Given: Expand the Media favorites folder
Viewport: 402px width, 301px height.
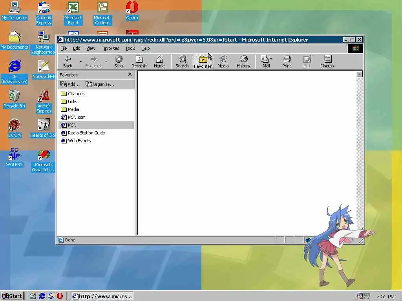Looking at the screenshot, I should click(70, 109).
